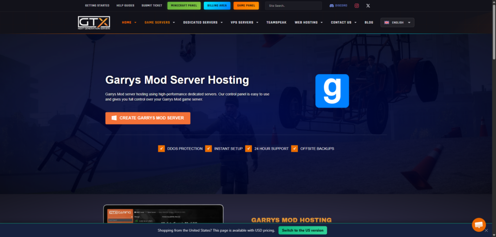The width and height of the screenshot is (496, 237).
Task: Click the blue Garry's Mod 'g' logo
Action: [x=332, y=91]
